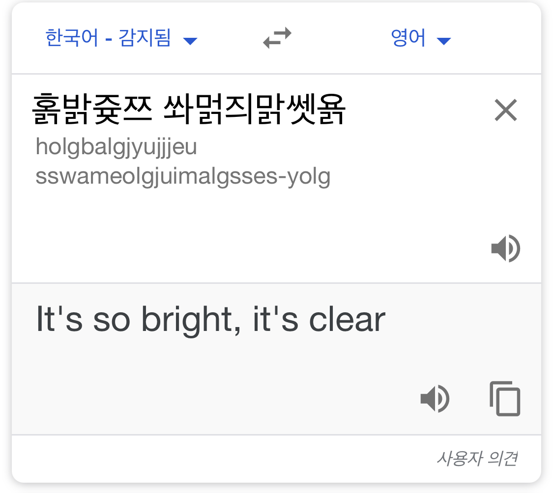
Task: Click the blue arrow next to 감지됨
Action: [190, 41]
